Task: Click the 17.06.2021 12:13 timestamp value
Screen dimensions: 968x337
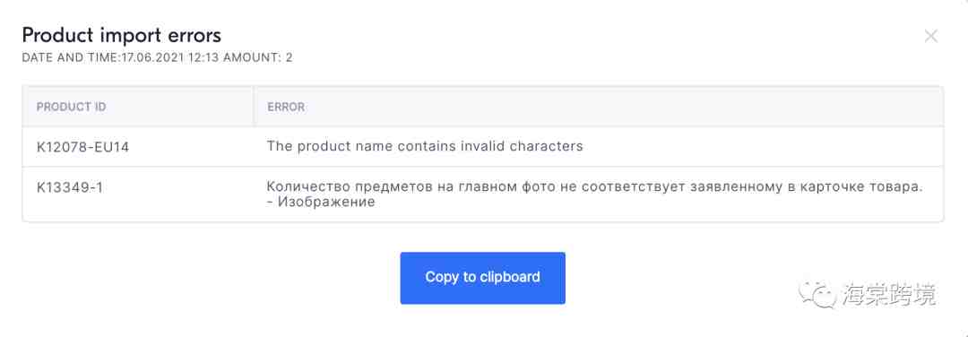Action: [x=169, y=58]
